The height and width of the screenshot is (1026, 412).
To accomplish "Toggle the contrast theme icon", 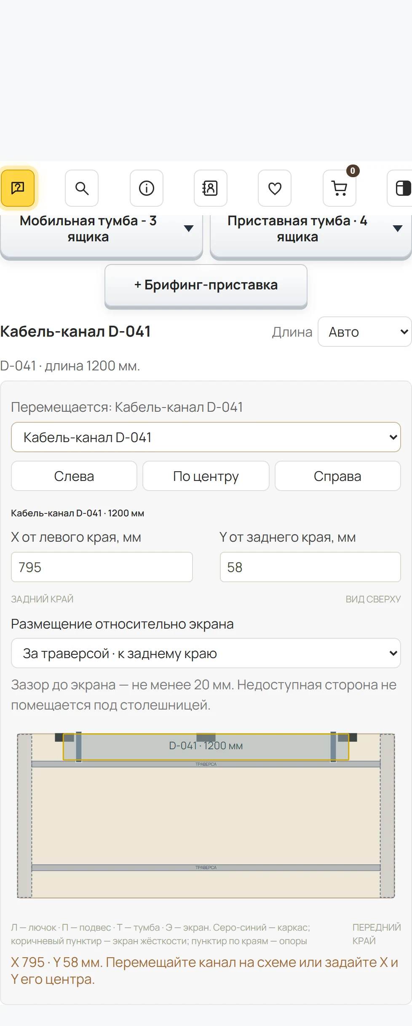I will pyautogui.click(x=400, y=188).
